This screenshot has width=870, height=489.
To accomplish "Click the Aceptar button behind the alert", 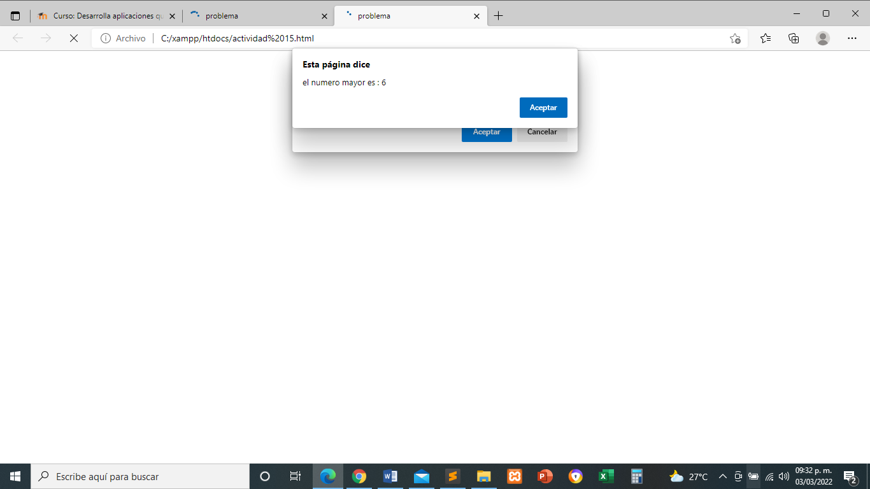I will pyautogui.click(x=487, y=134).
